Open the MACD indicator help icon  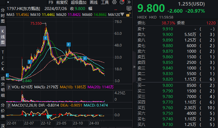point(9,105)
